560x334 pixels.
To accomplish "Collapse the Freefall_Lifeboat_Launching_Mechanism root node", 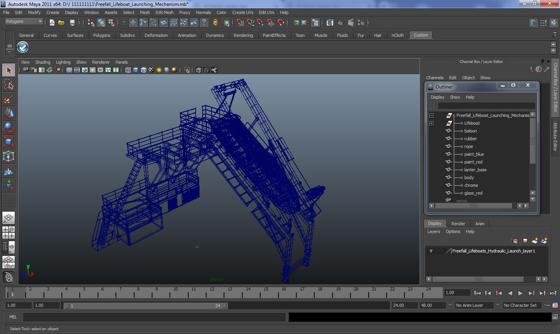I will coord(431,115).
